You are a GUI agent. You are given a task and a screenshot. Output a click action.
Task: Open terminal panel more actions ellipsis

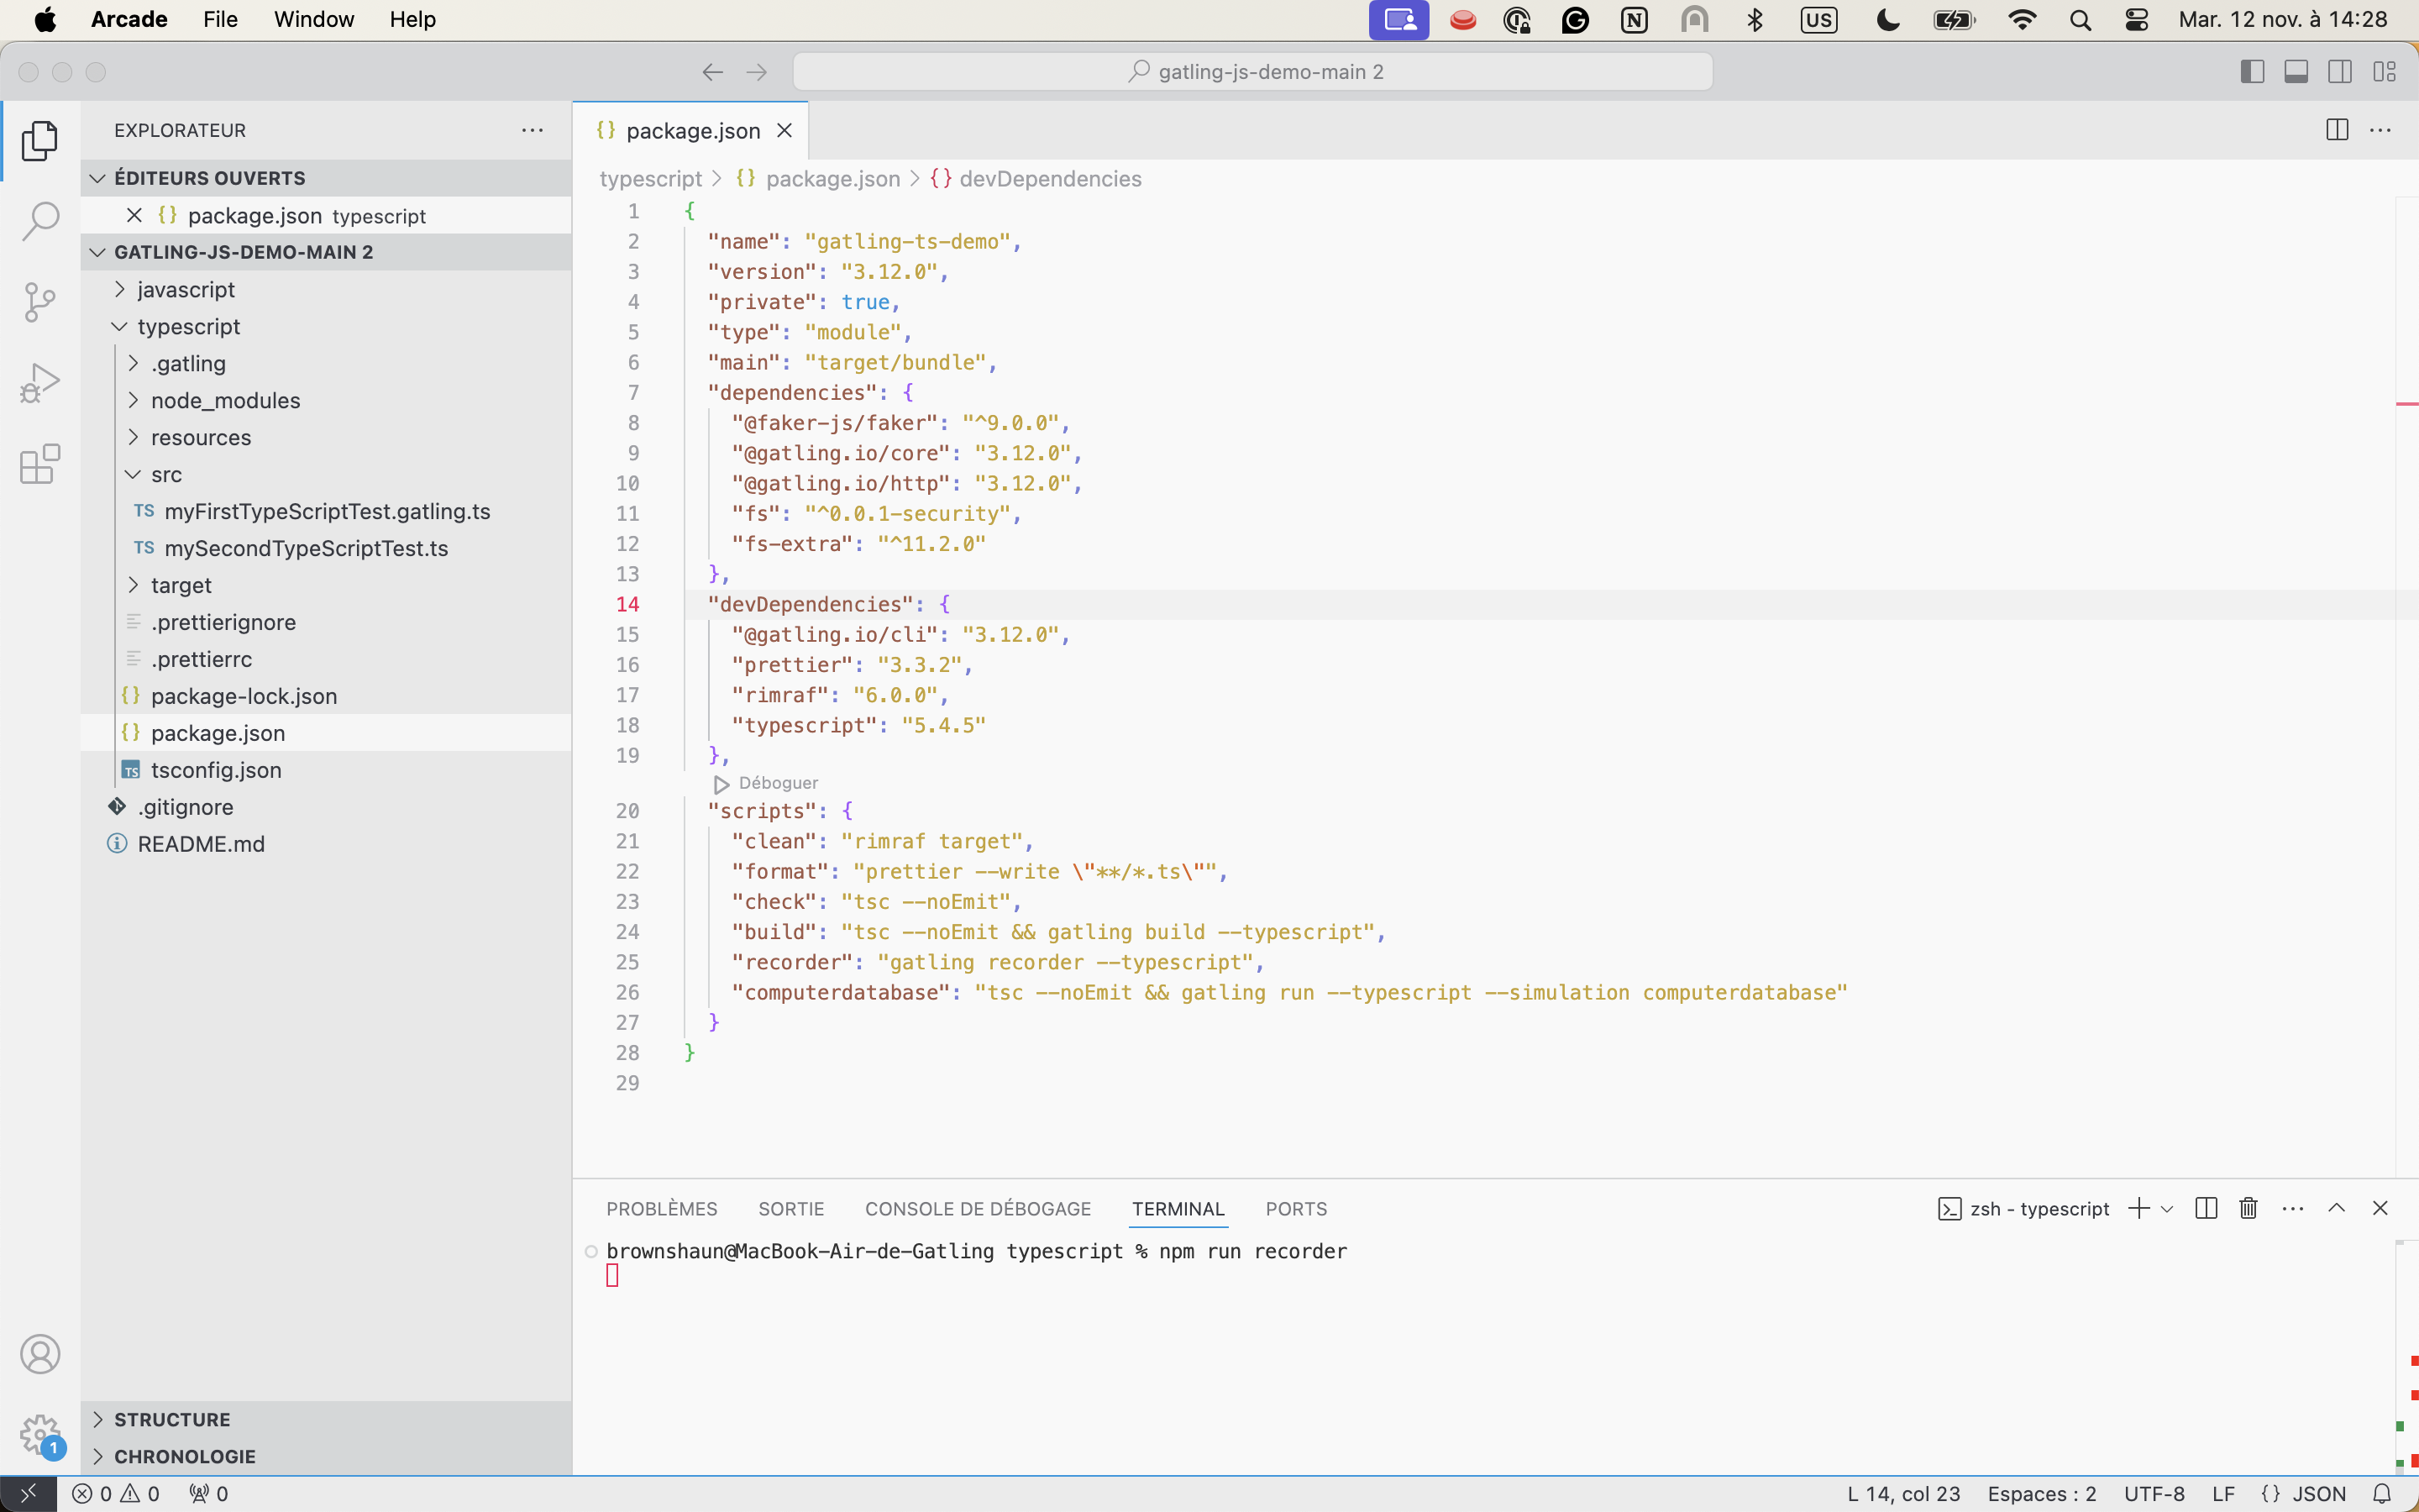point(2293,1208)
